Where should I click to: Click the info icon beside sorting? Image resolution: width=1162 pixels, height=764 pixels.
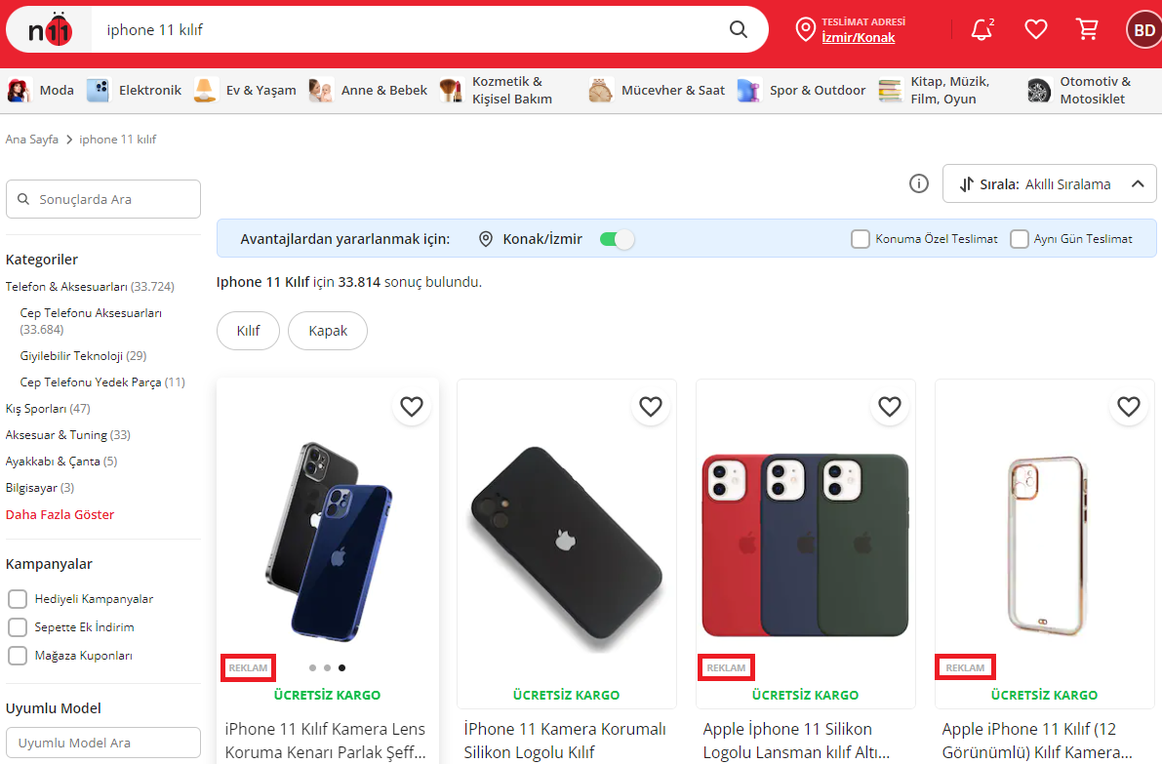pos(919,183)
